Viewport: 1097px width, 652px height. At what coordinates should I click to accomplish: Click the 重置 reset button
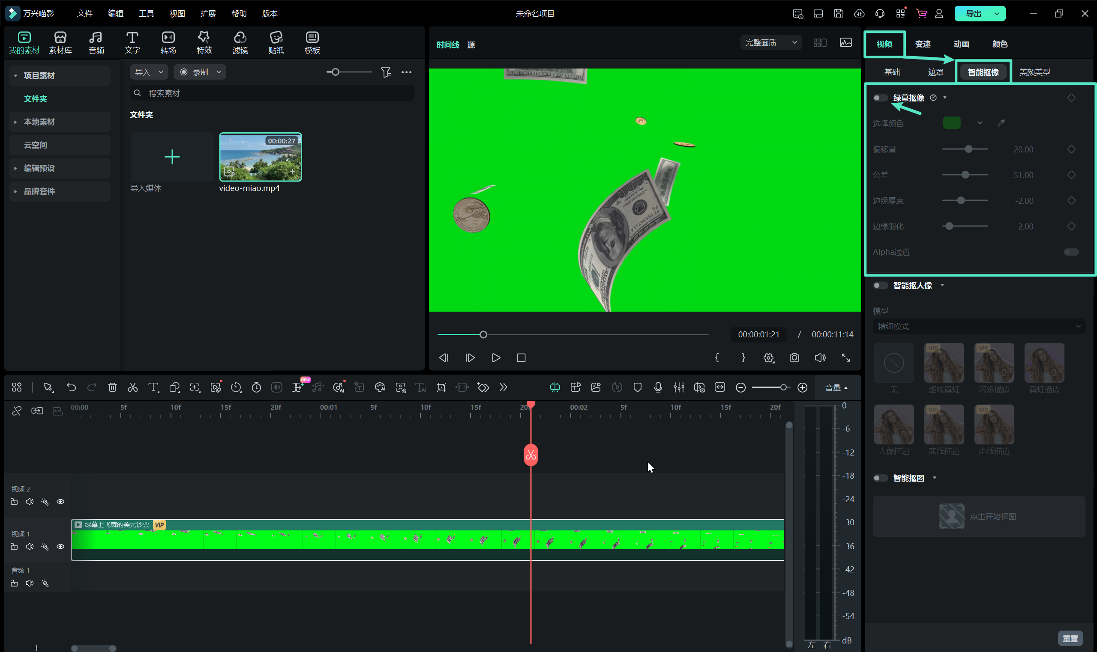[x=1070, y=638]
